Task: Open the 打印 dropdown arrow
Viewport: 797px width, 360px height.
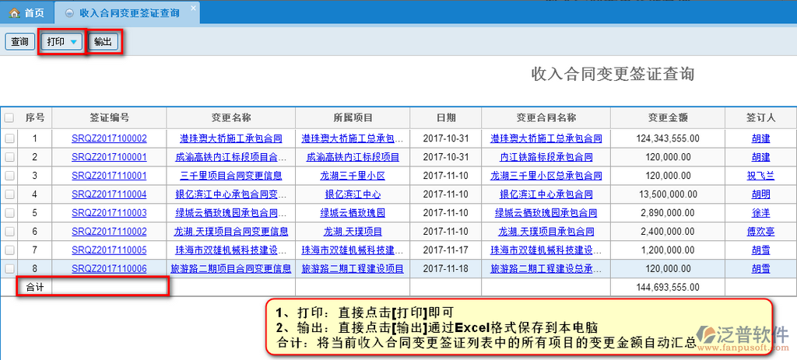Action: pos(74,42)
